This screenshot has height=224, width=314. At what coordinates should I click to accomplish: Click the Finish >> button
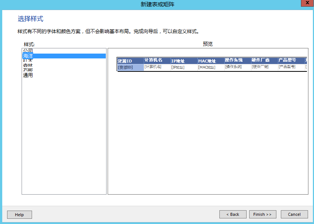263,214
